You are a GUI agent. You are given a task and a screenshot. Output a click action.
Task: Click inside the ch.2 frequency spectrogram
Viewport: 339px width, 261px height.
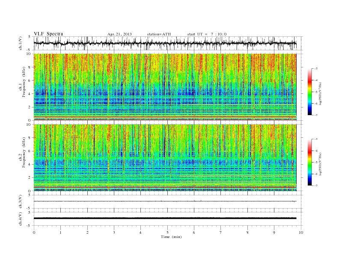[165, 157]
